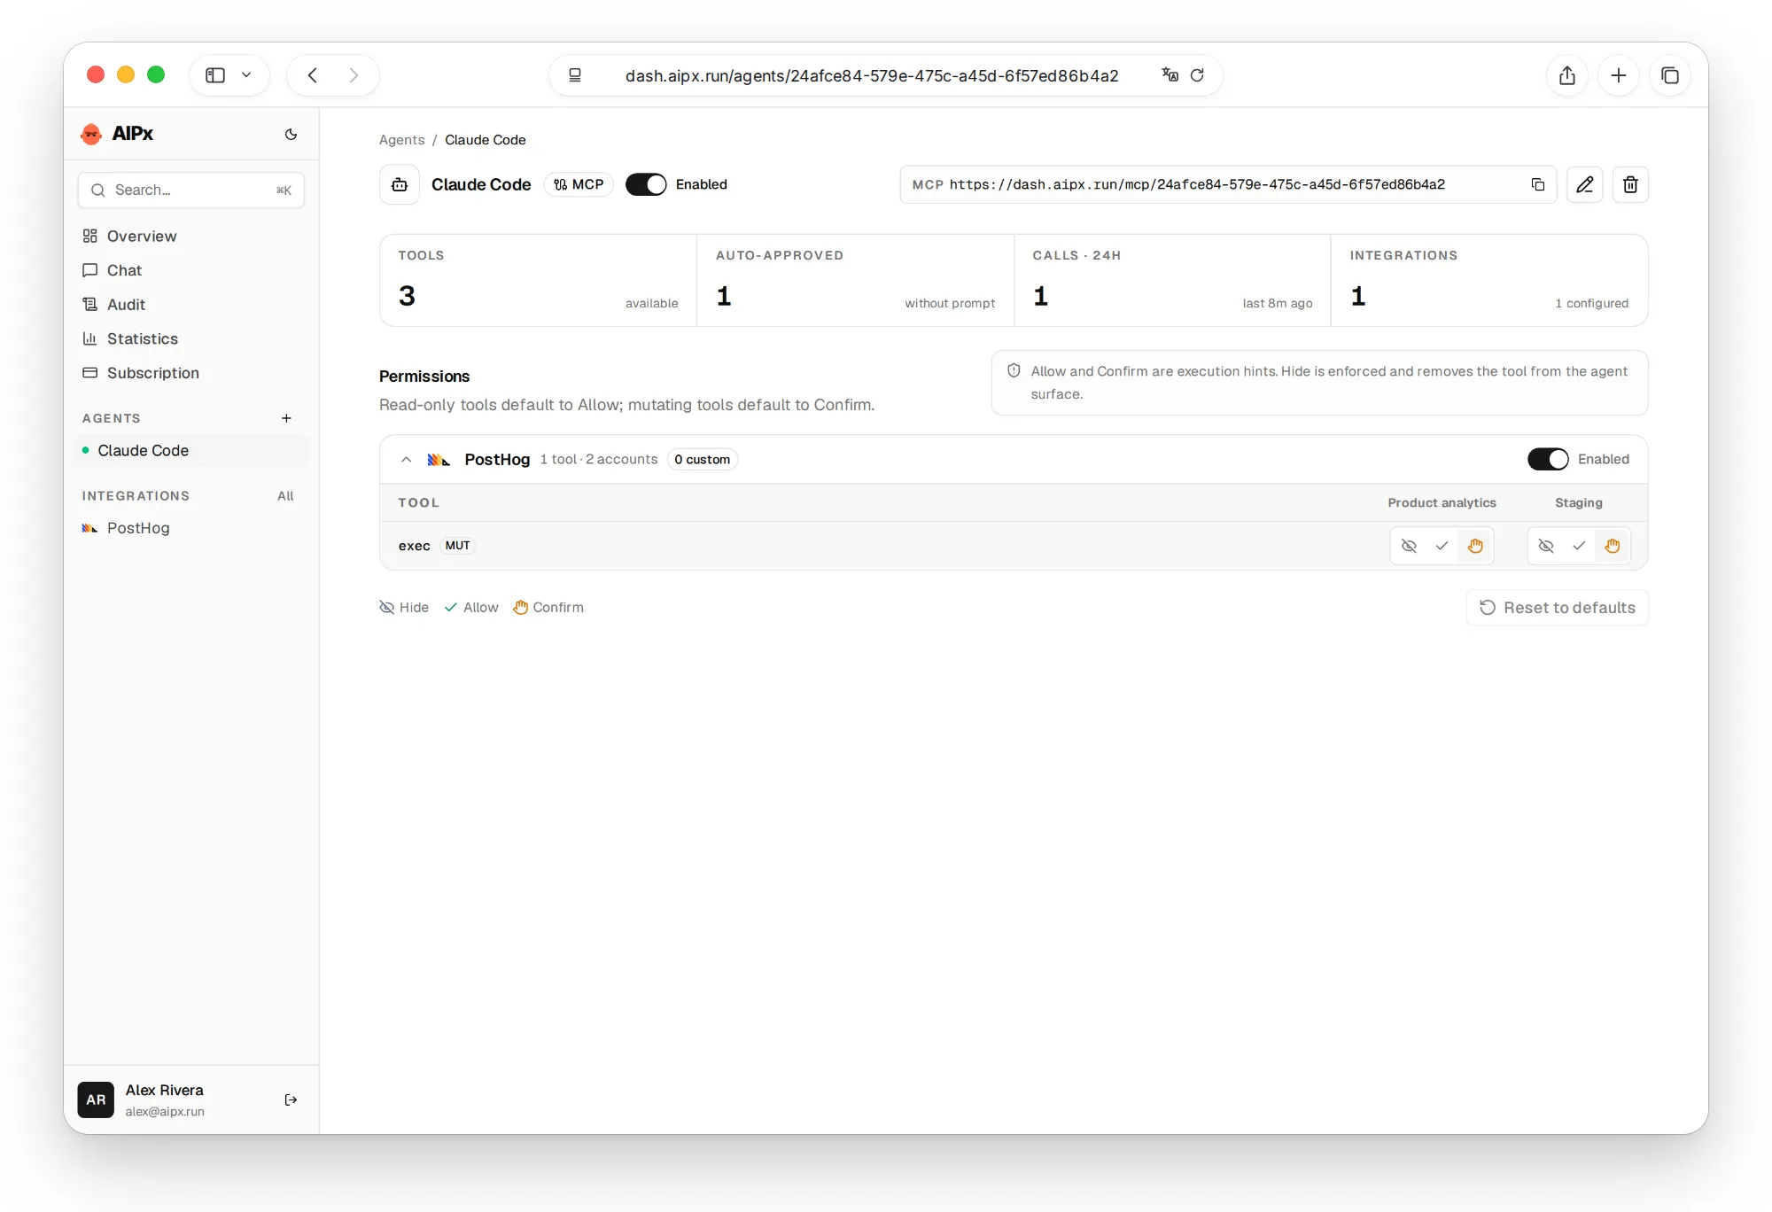The height and width of the screenshot is (1212, 1772).
Task: Set exec to Confirm for Product analytics
Action: [1475, 546]
